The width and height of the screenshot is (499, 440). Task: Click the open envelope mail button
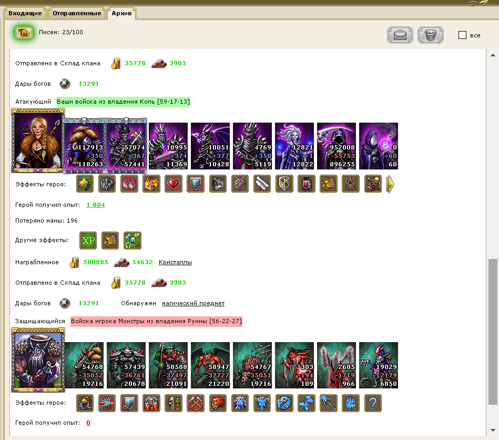tap(400, 35)
